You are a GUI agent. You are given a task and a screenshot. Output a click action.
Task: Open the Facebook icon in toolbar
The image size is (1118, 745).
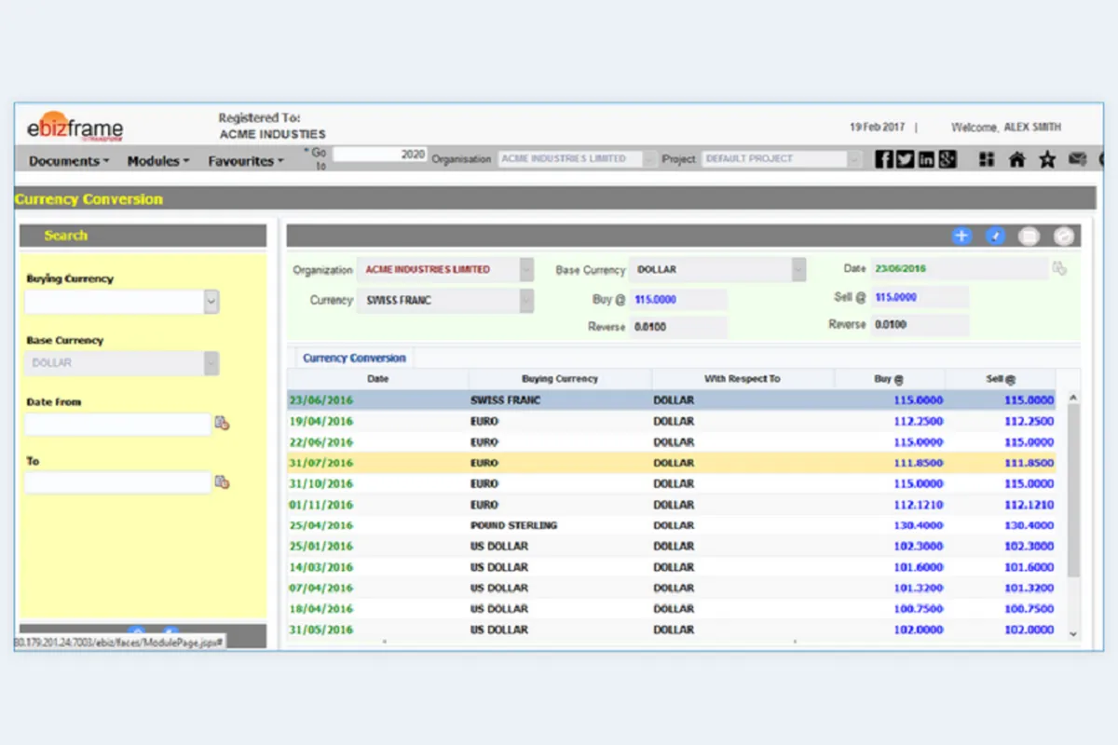click(x=884, y=159)
